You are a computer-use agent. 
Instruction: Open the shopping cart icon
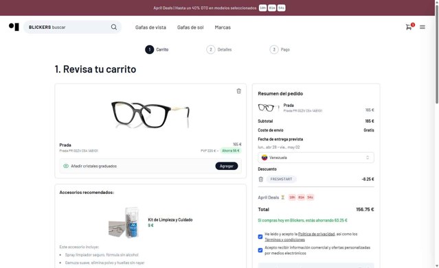(x=409, y=27)
